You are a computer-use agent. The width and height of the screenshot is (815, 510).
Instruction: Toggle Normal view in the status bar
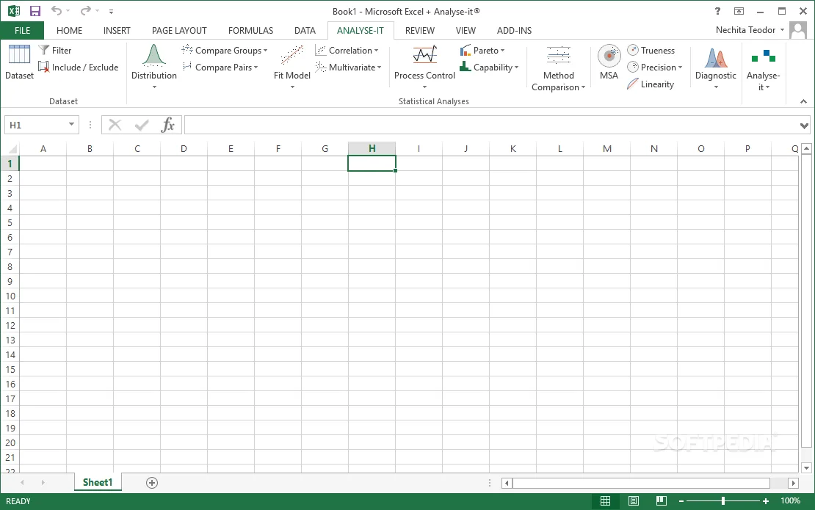tap(606, 501)
